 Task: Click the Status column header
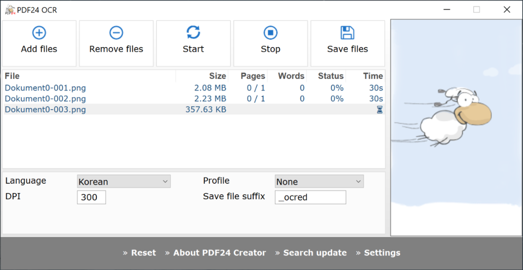(x=331, y=76)
